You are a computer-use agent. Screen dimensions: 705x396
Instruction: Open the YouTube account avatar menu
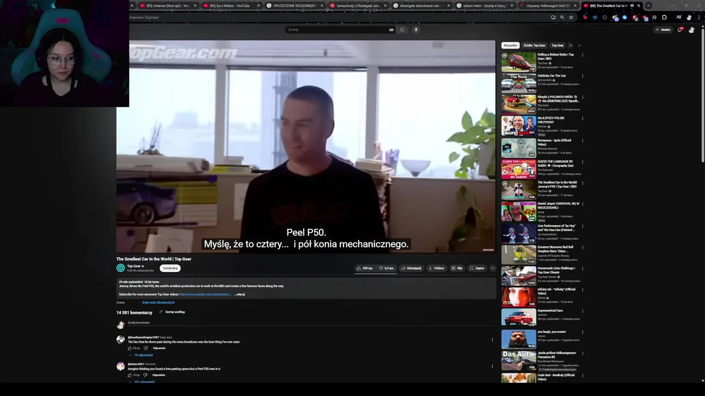click(692, 30)
